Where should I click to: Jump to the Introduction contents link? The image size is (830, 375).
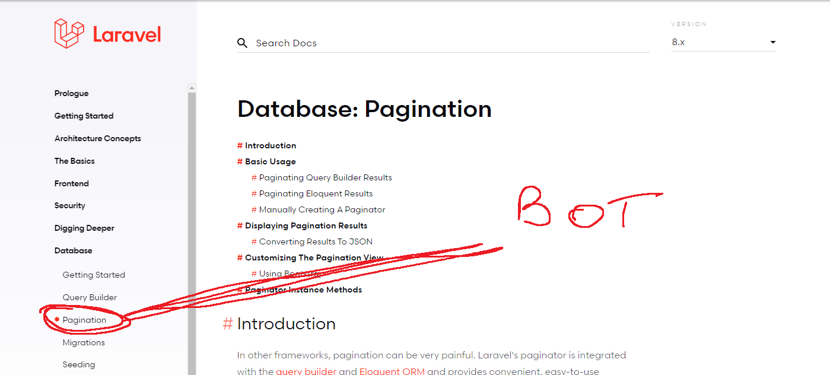click(x=271, y=145)
